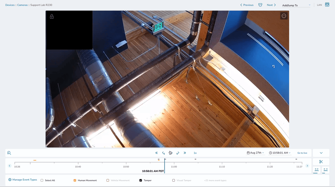Toggle Visual Tamper checkbox

point(174,180)
